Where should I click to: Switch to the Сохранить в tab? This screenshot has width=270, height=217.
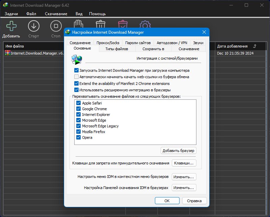pos(153,49)
